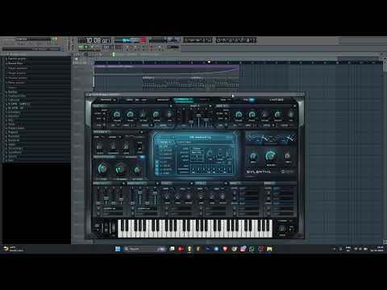Open Clipboard files folder

(x=17, y=96)
